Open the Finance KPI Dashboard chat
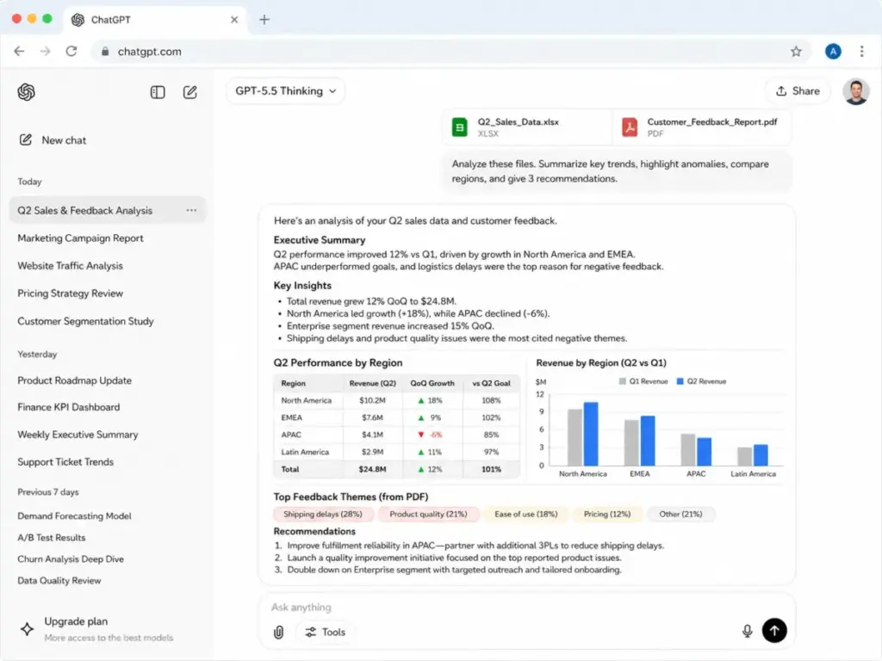Viewport: 882px width, 661px height. tap(69, 407)
